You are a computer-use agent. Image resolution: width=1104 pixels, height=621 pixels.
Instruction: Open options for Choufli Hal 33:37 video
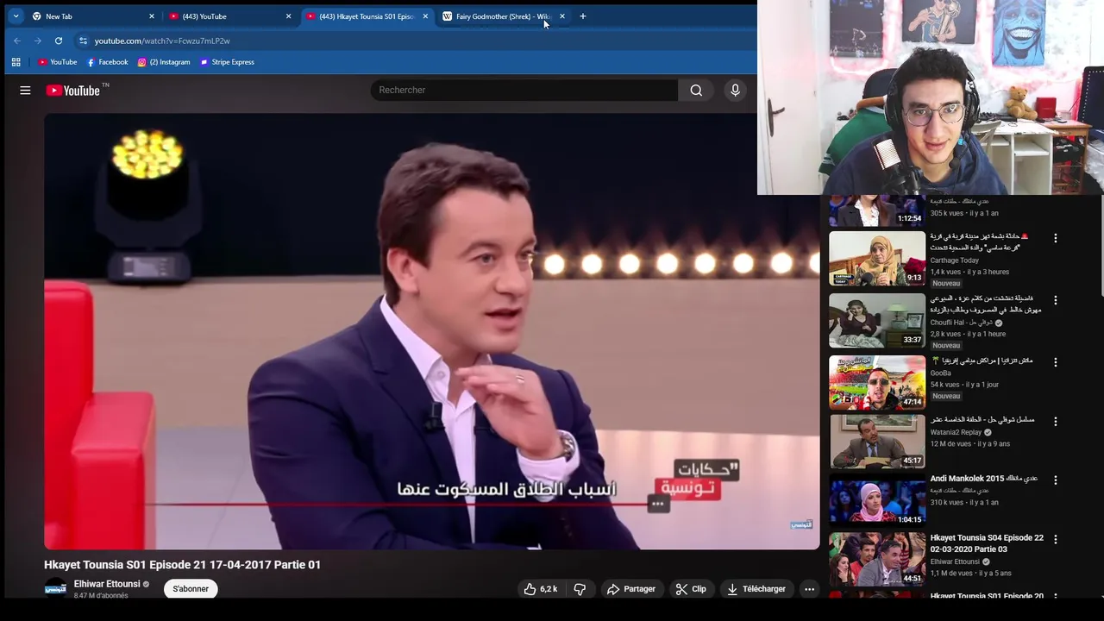1055,300
